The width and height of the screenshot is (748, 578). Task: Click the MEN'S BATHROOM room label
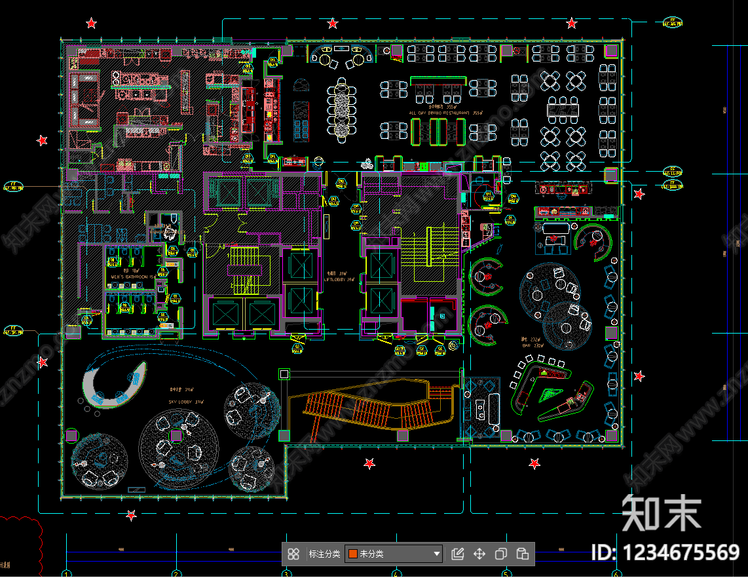[x=134, y=277]
